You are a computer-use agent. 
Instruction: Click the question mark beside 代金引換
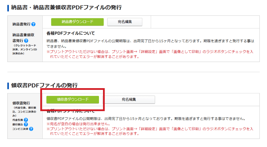(x=26, y=120)
